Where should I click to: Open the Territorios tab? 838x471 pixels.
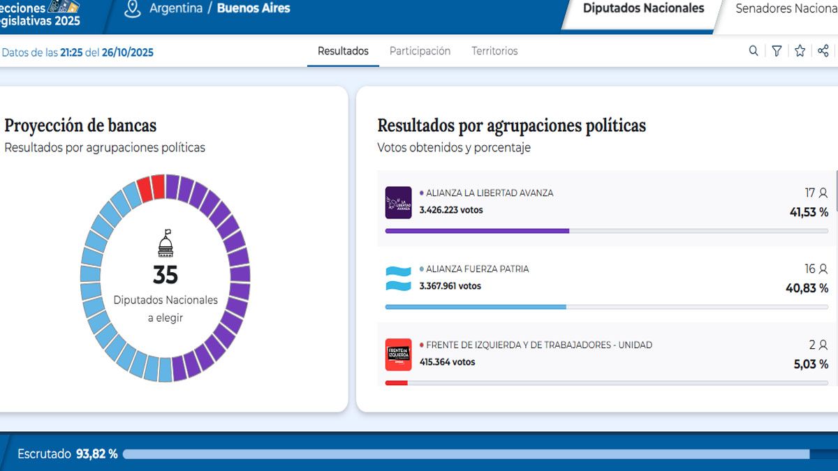494,51
